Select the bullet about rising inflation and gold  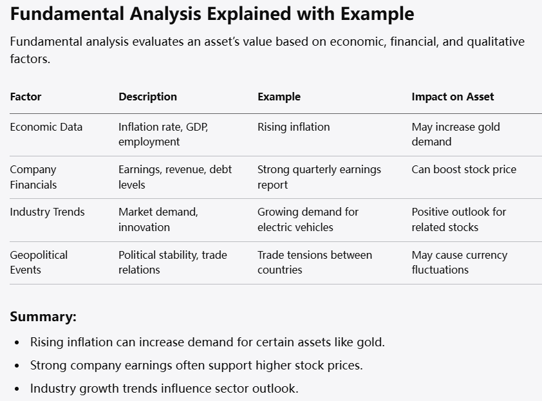pos(207,342)
